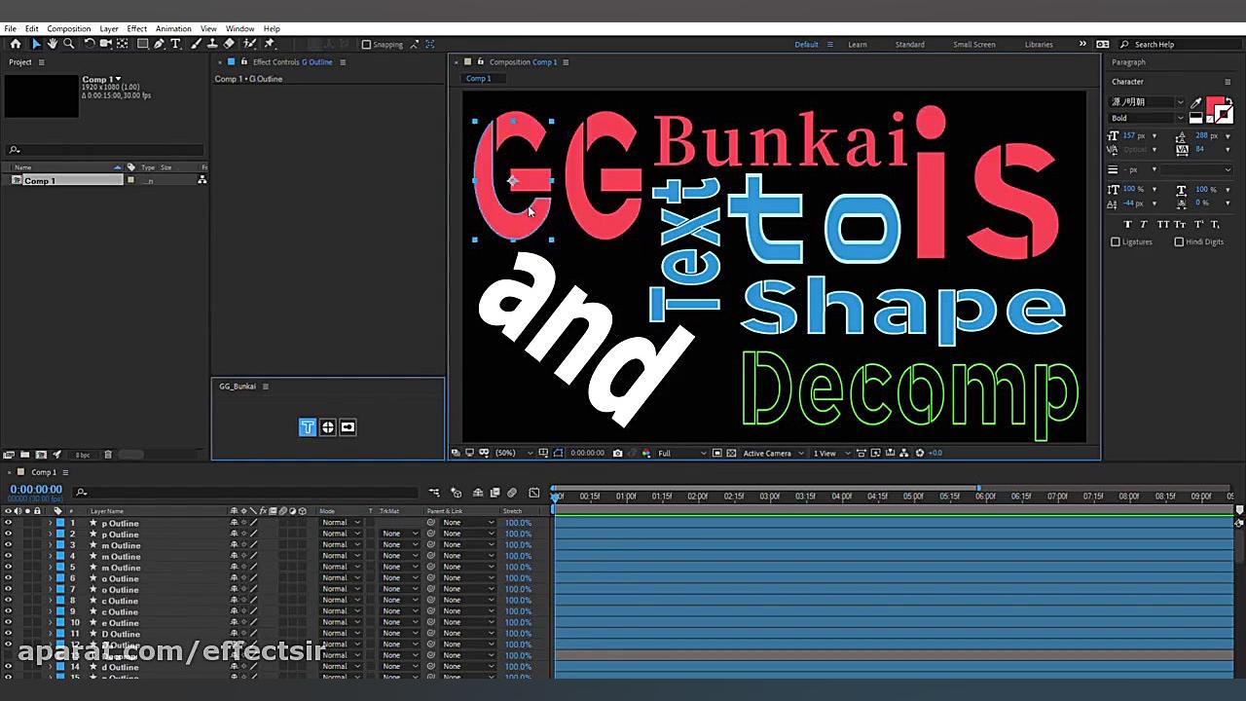Viewport: 1246px width, 701px height.
Task: Open the composition magnification ratio dropdown
Action: click(x=505, y=452)
